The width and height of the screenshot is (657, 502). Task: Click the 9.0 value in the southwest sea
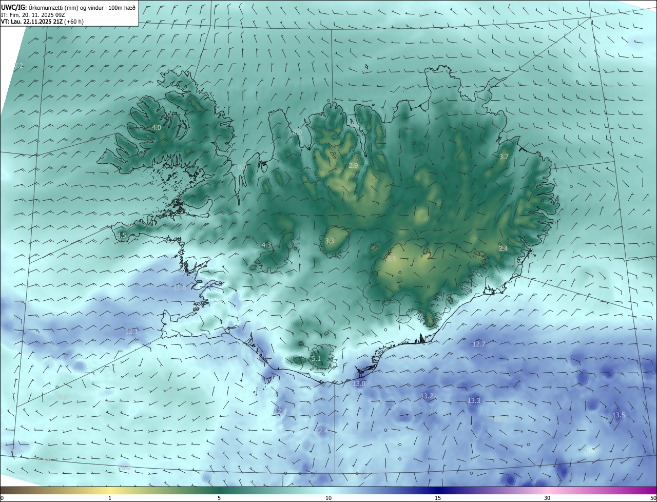[x=63, y=397]
